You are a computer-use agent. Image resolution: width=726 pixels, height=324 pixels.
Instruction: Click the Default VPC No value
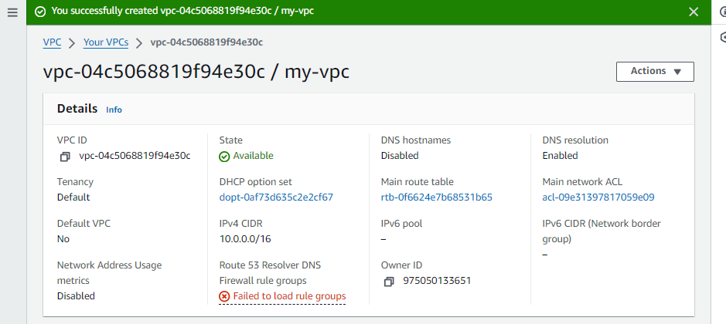click(63, 239)
